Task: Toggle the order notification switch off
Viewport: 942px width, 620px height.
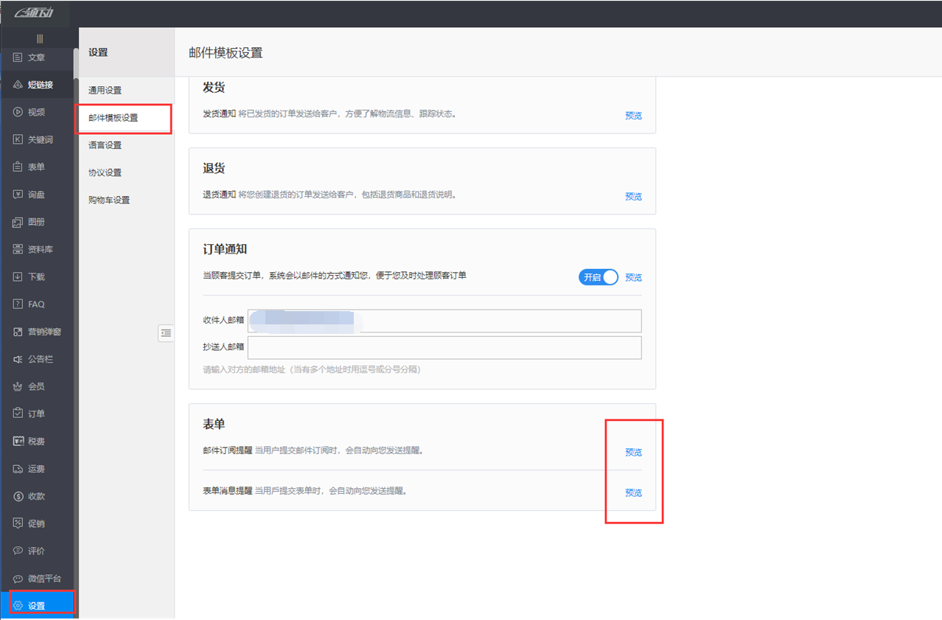Action: [598, 277]
